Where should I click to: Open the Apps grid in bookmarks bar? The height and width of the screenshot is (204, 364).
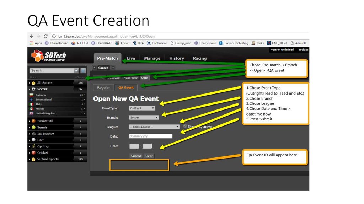(x=36, y=43)
